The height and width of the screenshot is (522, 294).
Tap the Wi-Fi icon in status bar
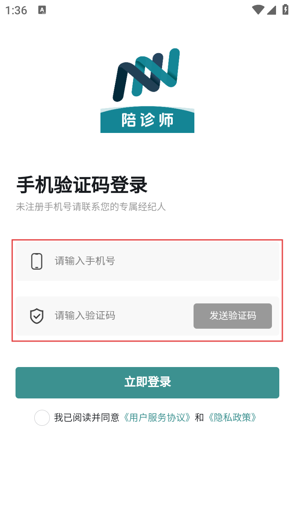click(258, 10)
